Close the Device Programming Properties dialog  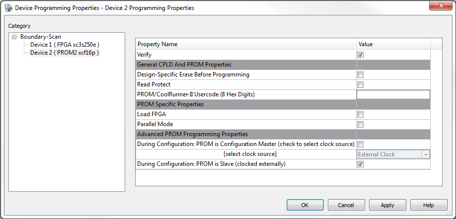click(437, 6)
